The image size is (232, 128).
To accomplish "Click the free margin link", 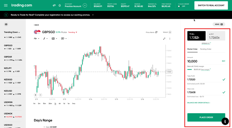I will pyautogui.click(x=205, y=69).
